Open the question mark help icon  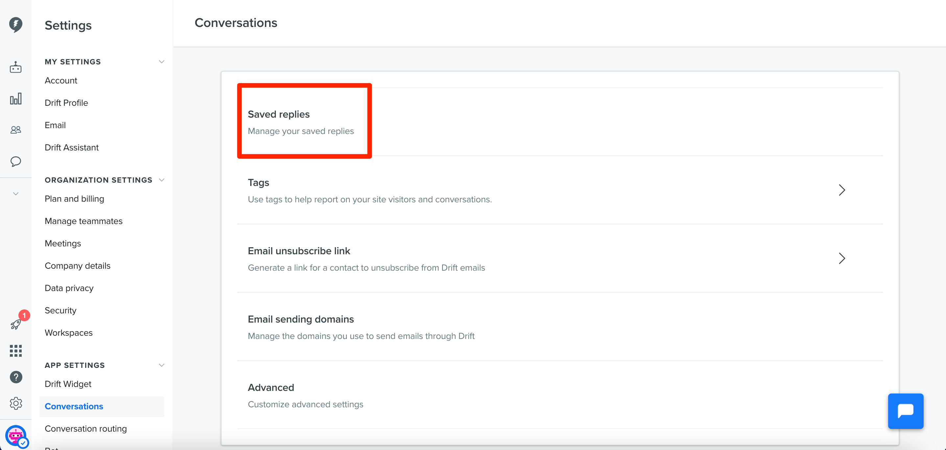click(16, 377)
